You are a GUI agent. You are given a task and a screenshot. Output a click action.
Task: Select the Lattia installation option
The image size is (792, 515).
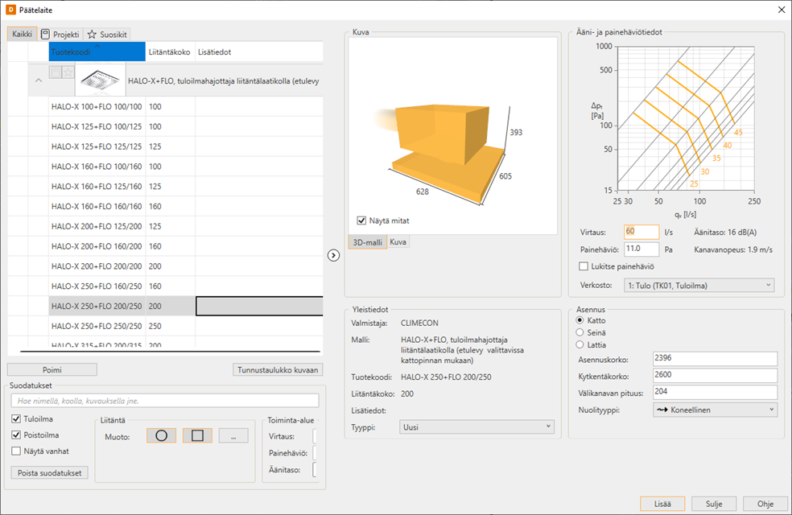point(580,345)
